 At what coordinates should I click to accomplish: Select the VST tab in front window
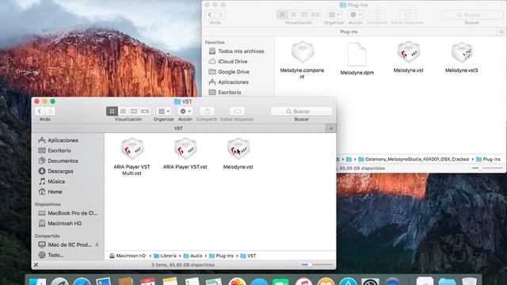178,128
